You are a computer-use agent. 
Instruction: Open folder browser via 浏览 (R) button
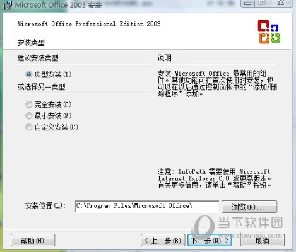[249, 207]
